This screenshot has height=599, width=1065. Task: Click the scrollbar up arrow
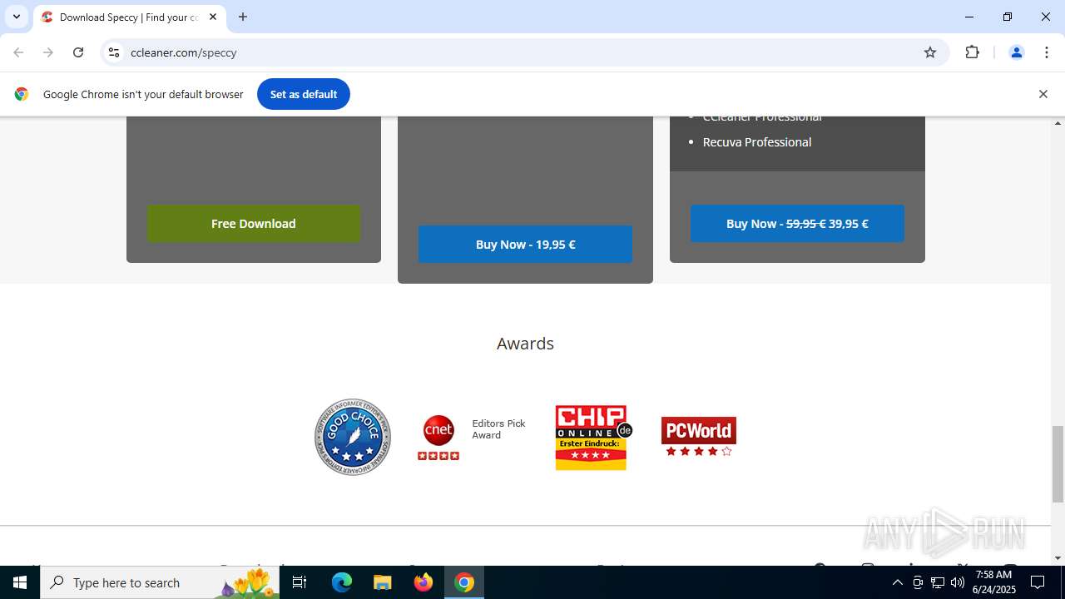[x=1058, y=123]
